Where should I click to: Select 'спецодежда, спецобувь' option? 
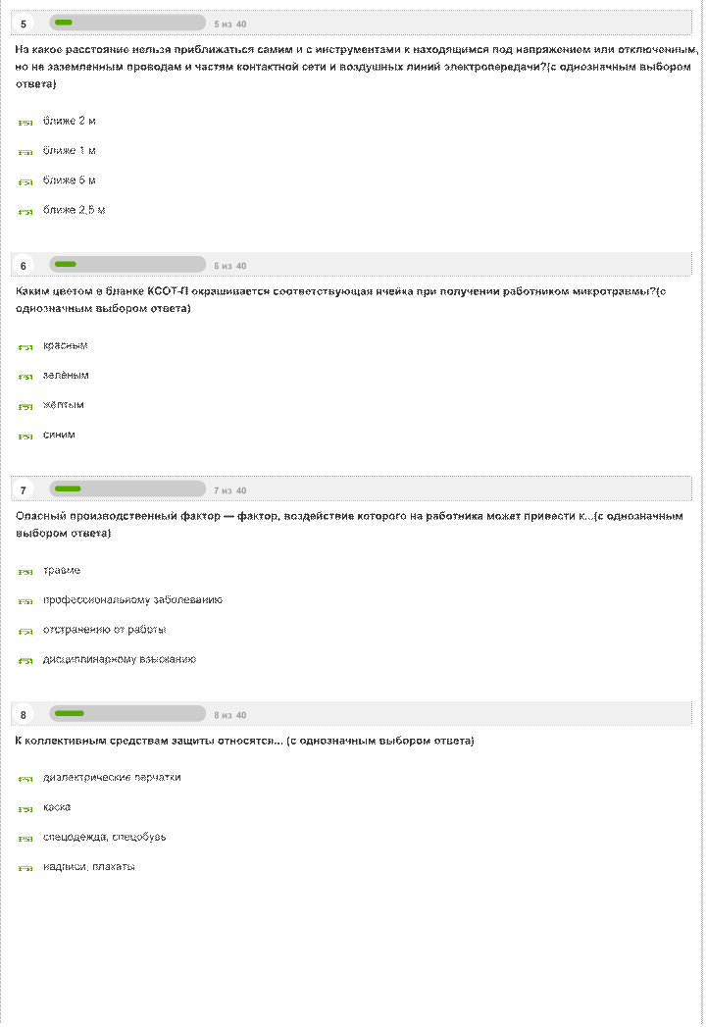pyautogui.click(x=25, y=839)
